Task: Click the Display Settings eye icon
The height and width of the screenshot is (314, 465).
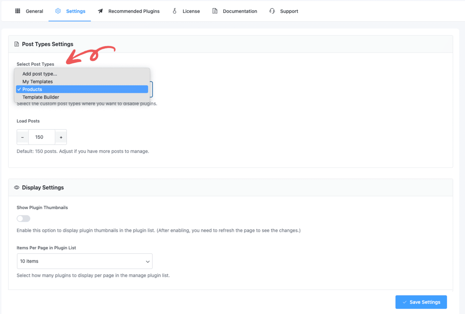Action: point(16,187)
